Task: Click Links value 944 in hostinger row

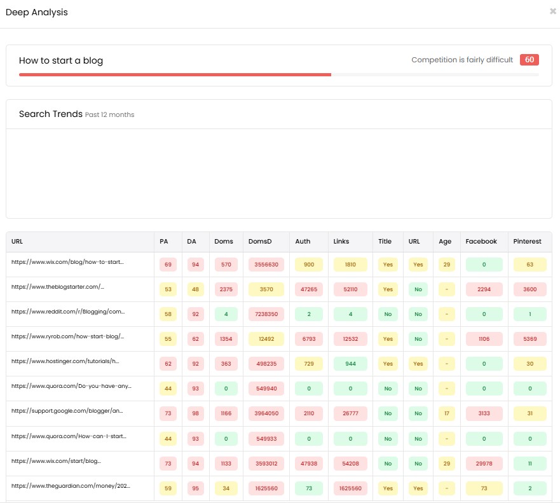Action: click(350, 364)
